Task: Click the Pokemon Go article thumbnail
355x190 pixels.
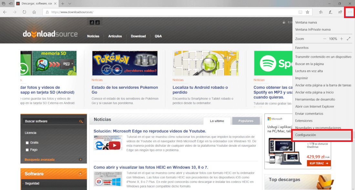Action: click(125, 63)
